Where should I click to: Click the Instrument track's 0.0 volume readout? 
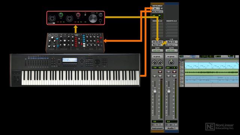tap(157, 121)
